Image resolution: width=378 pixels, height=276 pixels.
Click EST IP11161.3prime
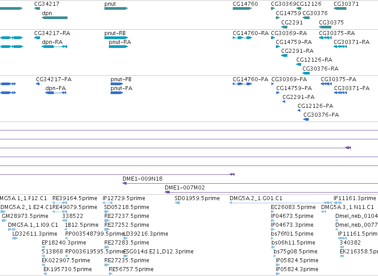355,198
